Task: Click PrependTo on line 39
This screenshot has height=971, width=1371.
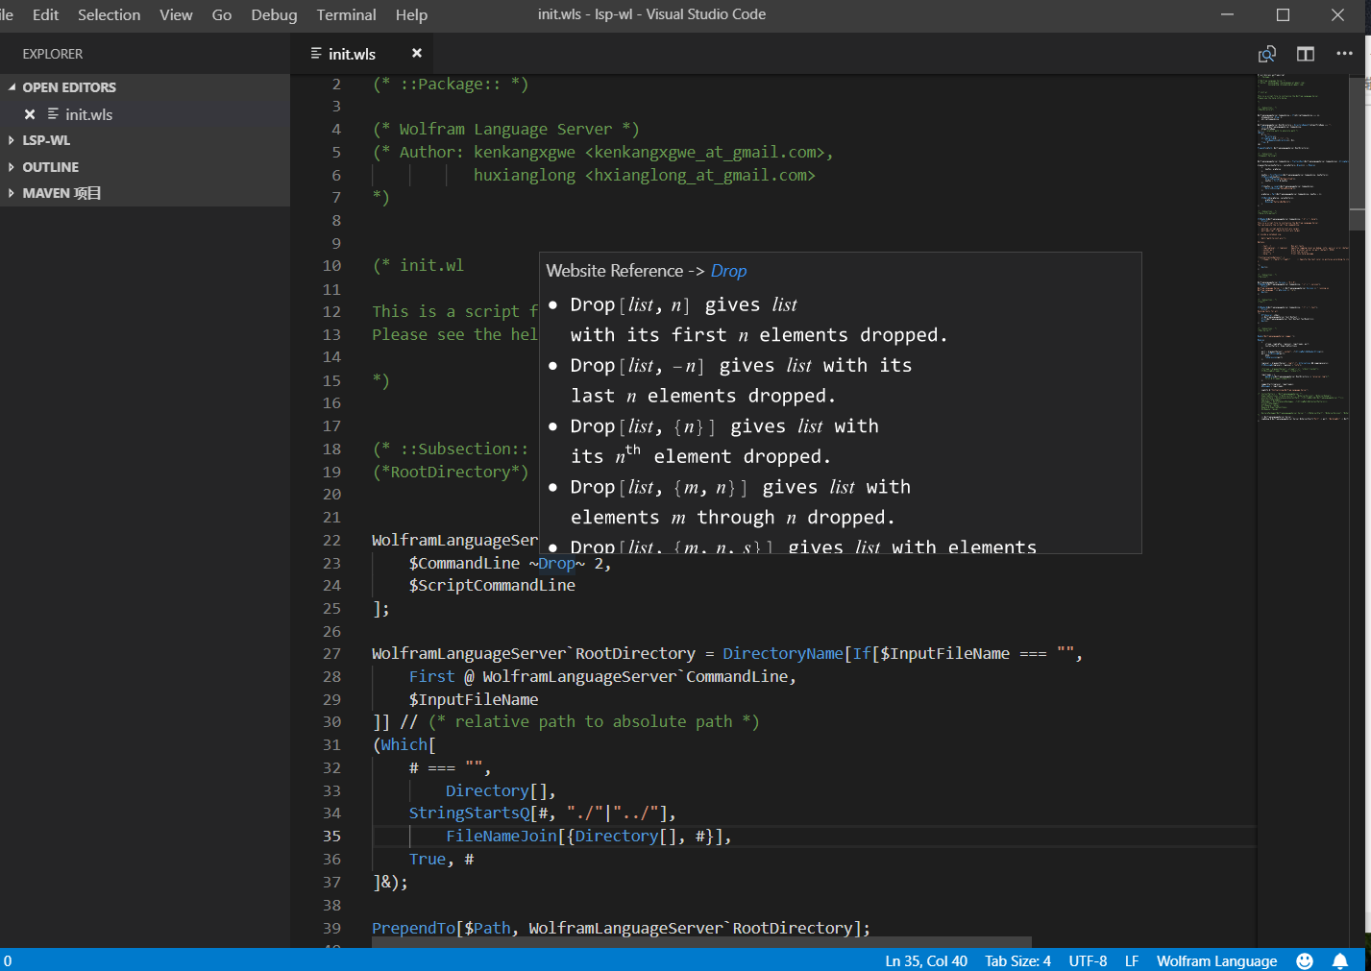Action: pyautogui.click(x=414, y=928)
